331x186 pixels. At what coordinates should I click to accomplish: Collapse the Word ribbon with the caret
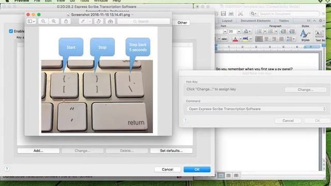(x=314, y=21)
